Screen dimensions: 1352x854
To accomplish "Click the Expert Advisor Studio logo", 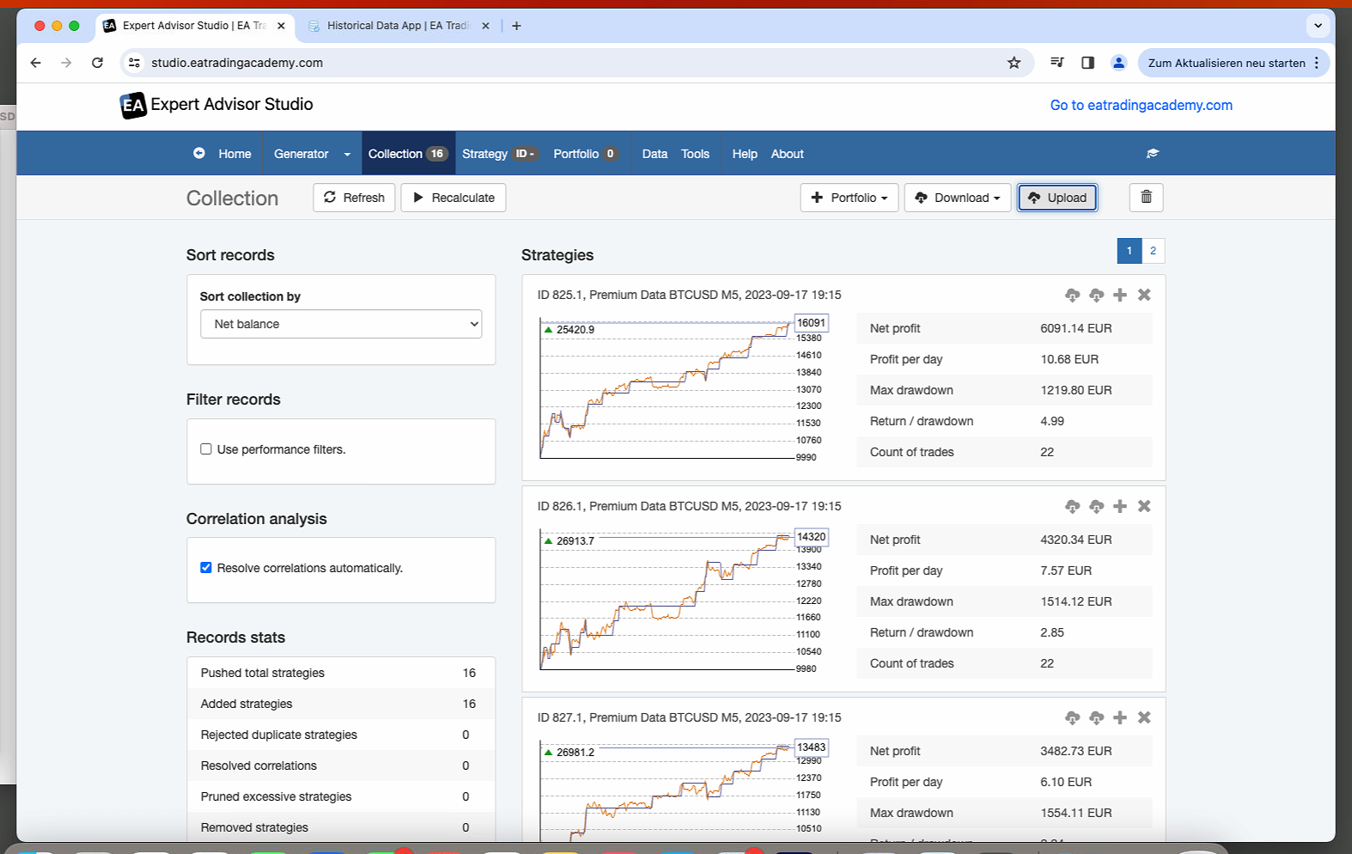I will click(x=216, y=105).
